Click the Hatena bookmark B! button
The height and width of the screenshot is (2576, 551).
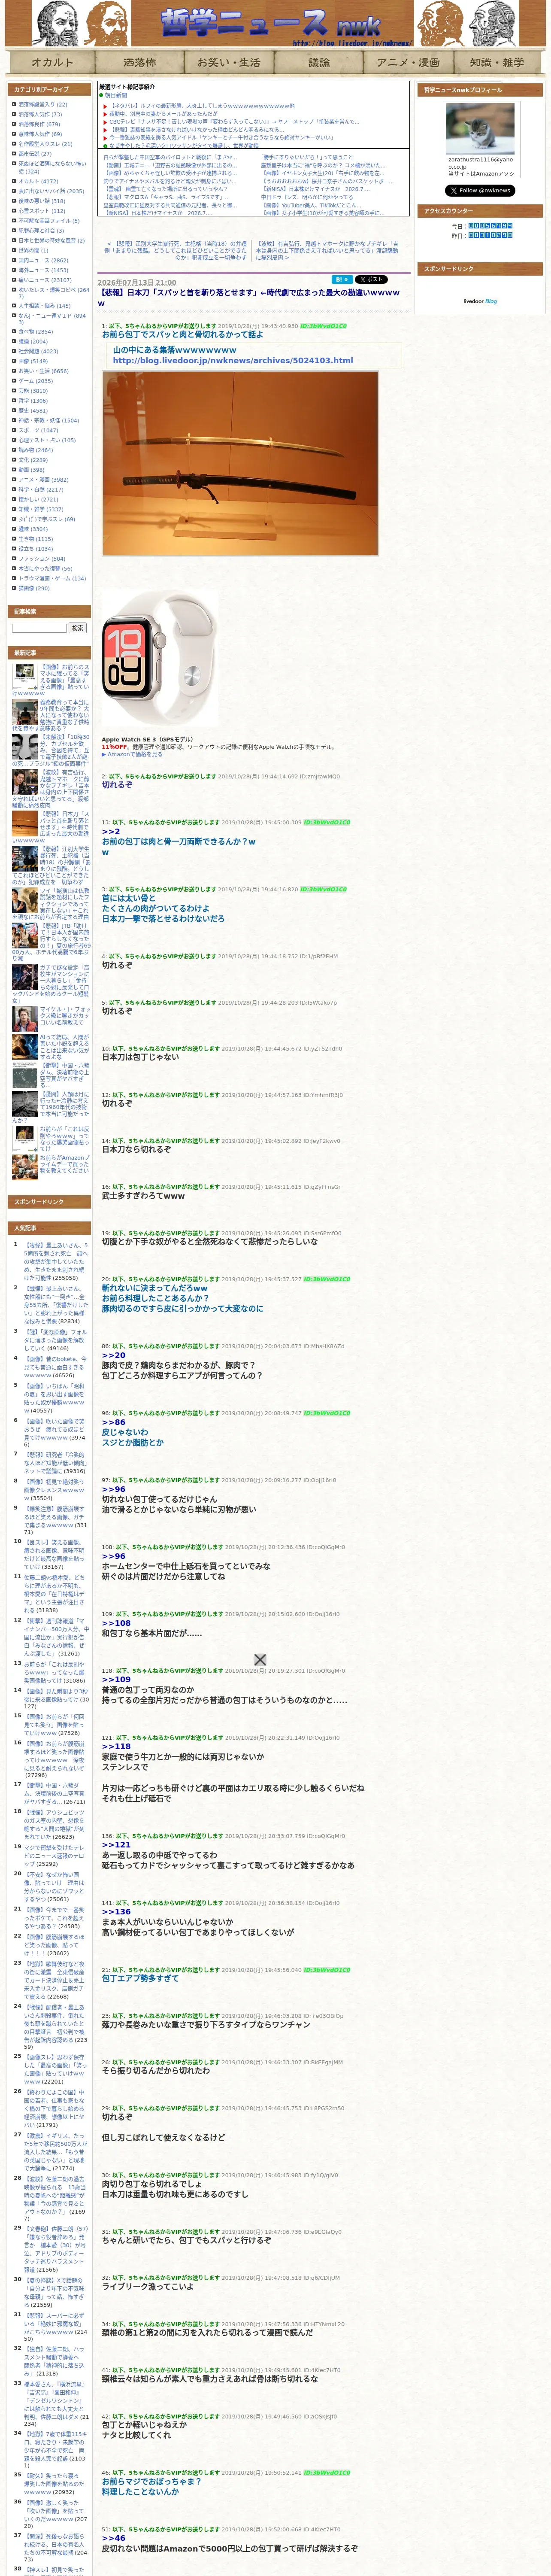[342, 280]
